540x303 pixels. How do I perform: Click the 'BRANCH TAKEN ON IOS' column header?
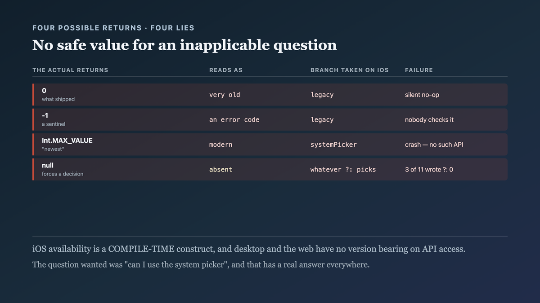350,70
